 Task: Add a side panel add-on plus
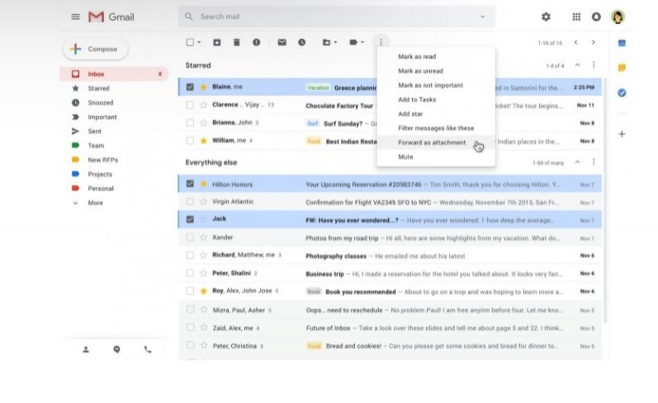tap(622, 134)
